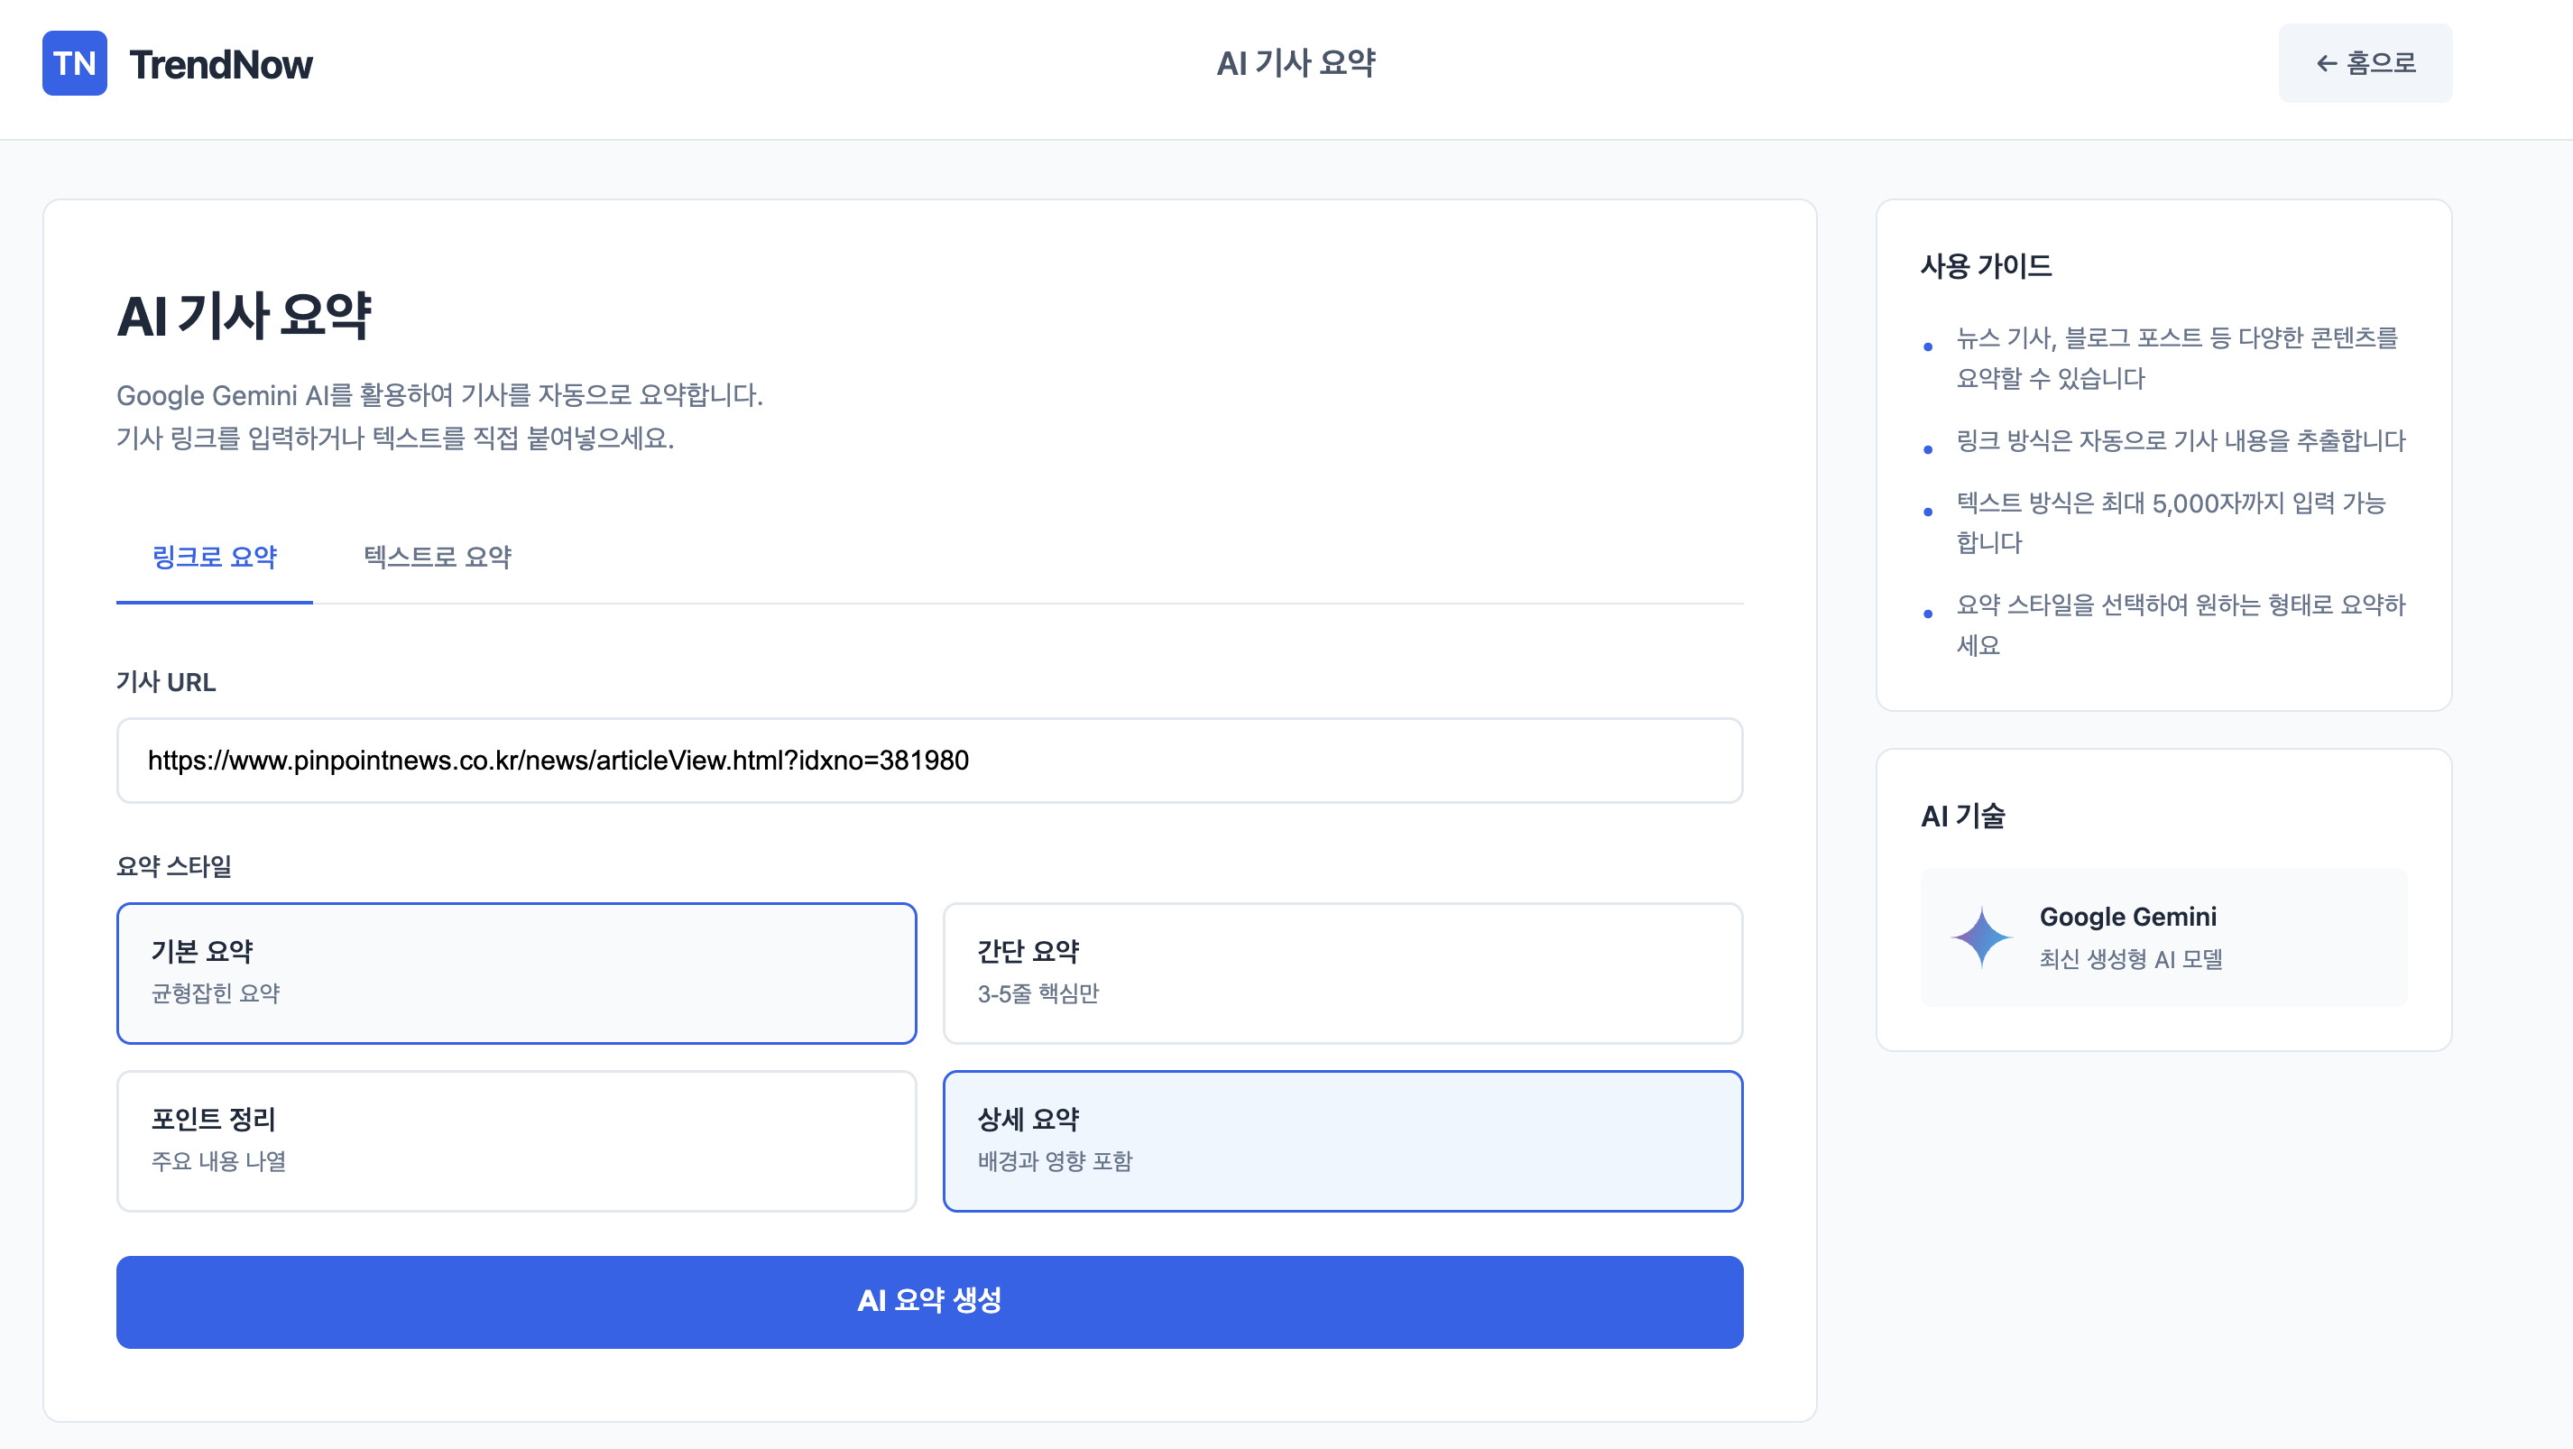Click the AI 기술 section heading

click(x=1963, y=816)
